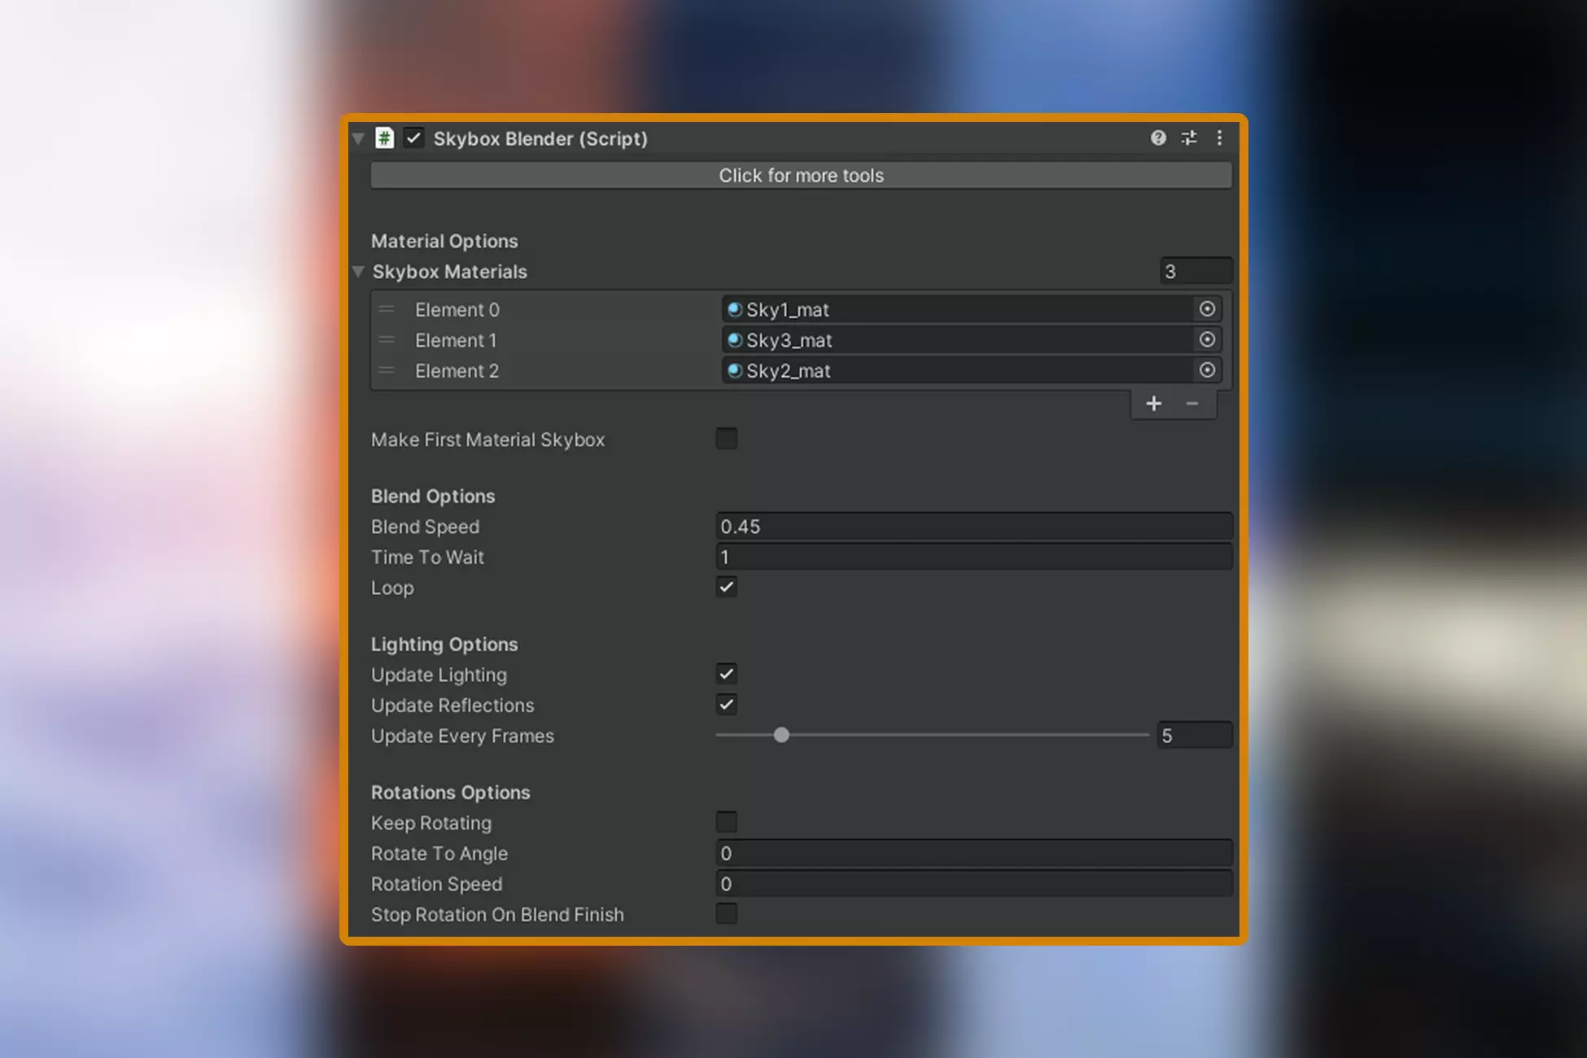Disable the Skybox Blender component checkbox

click(414, 138)
